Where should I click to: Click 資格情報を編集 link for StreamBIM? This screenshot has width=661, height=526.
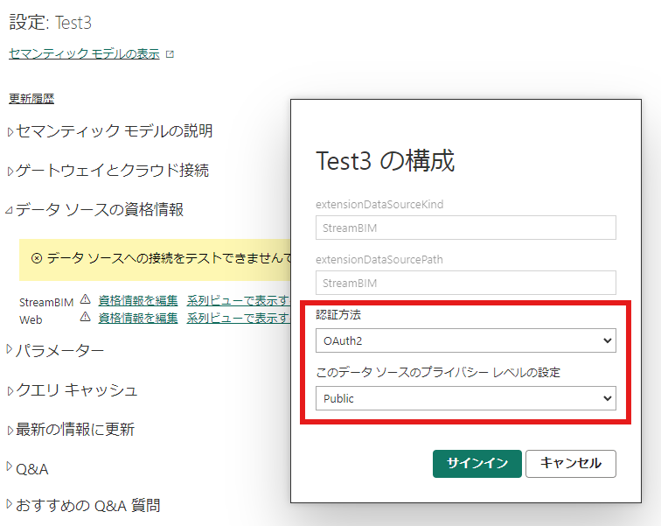(x=138, y=300)
